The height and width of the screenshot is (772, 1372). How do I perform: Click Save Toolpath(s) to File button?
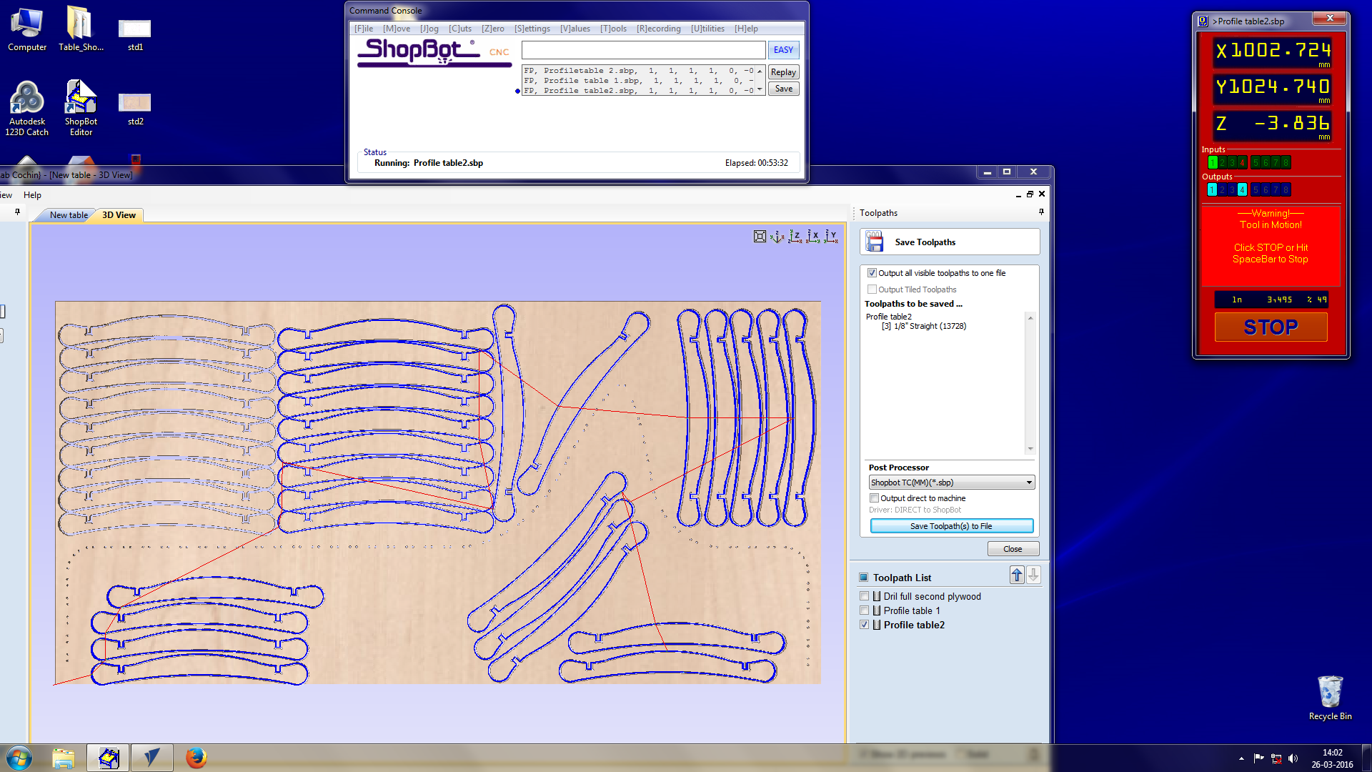pos(951,526)
